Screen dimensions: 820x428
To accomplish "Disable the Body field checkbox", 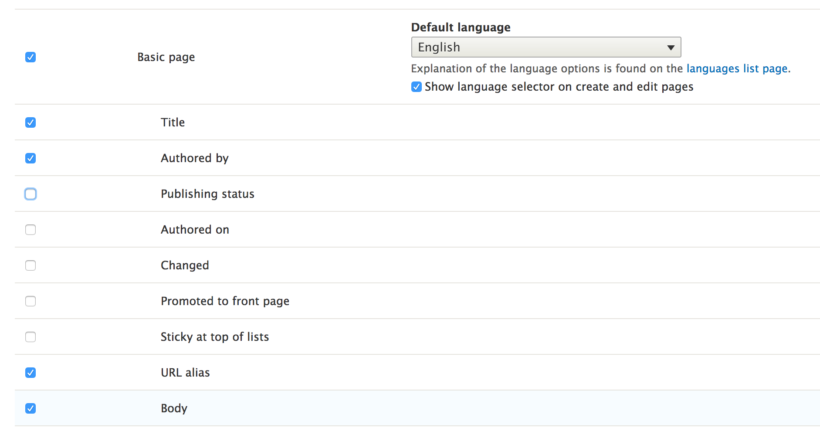I will pyautogui.click(x=30, y=408).
